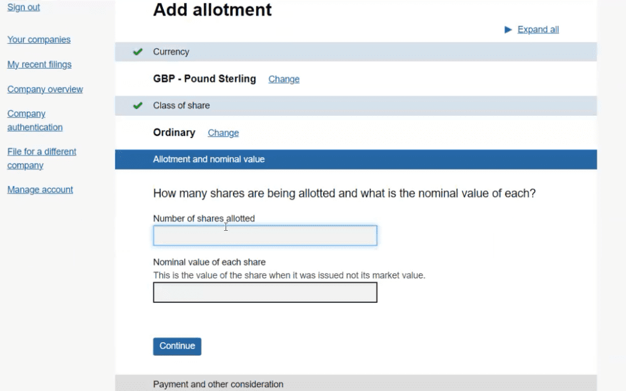Select the Allotment and nominal value header bar
This screenshot has height=391, width=626.
pyautogui.click(x=355, y=159)
